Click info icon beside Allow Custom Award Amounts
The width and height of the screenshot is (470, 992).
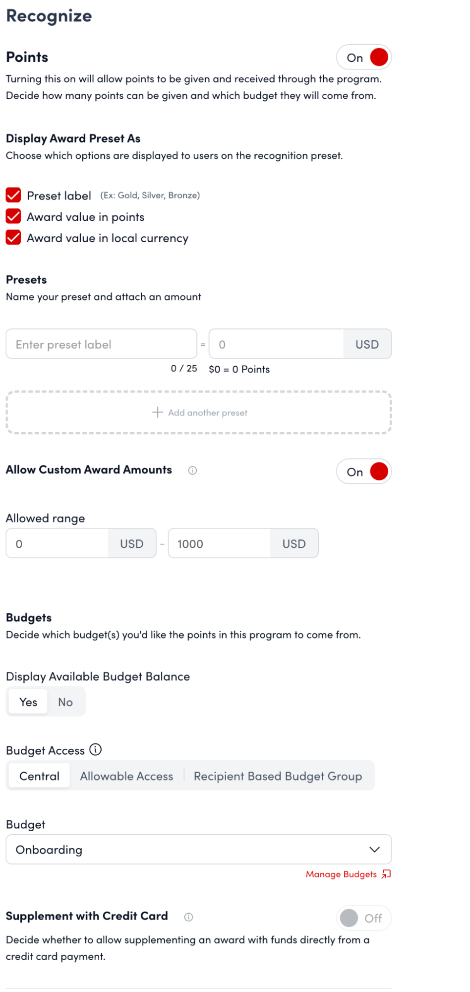[x=192, y=470]
